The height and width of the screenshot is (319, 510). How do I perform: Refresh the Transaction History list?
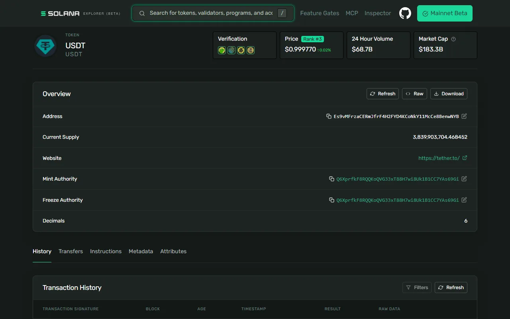click(x=451, y=287)
